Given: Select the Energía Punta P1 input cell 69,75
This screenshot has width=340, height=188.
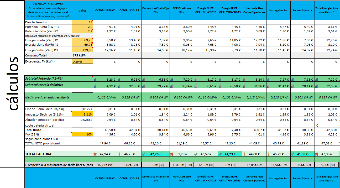Looking at the screenshot, I should coord(82,40).
